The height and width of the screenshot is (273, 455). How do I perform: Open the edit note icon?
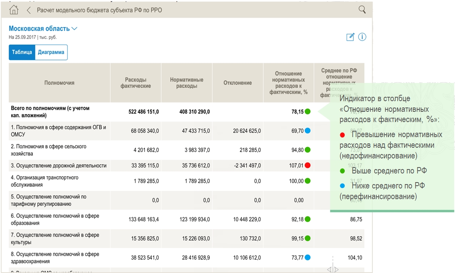(x=350, y=37)
